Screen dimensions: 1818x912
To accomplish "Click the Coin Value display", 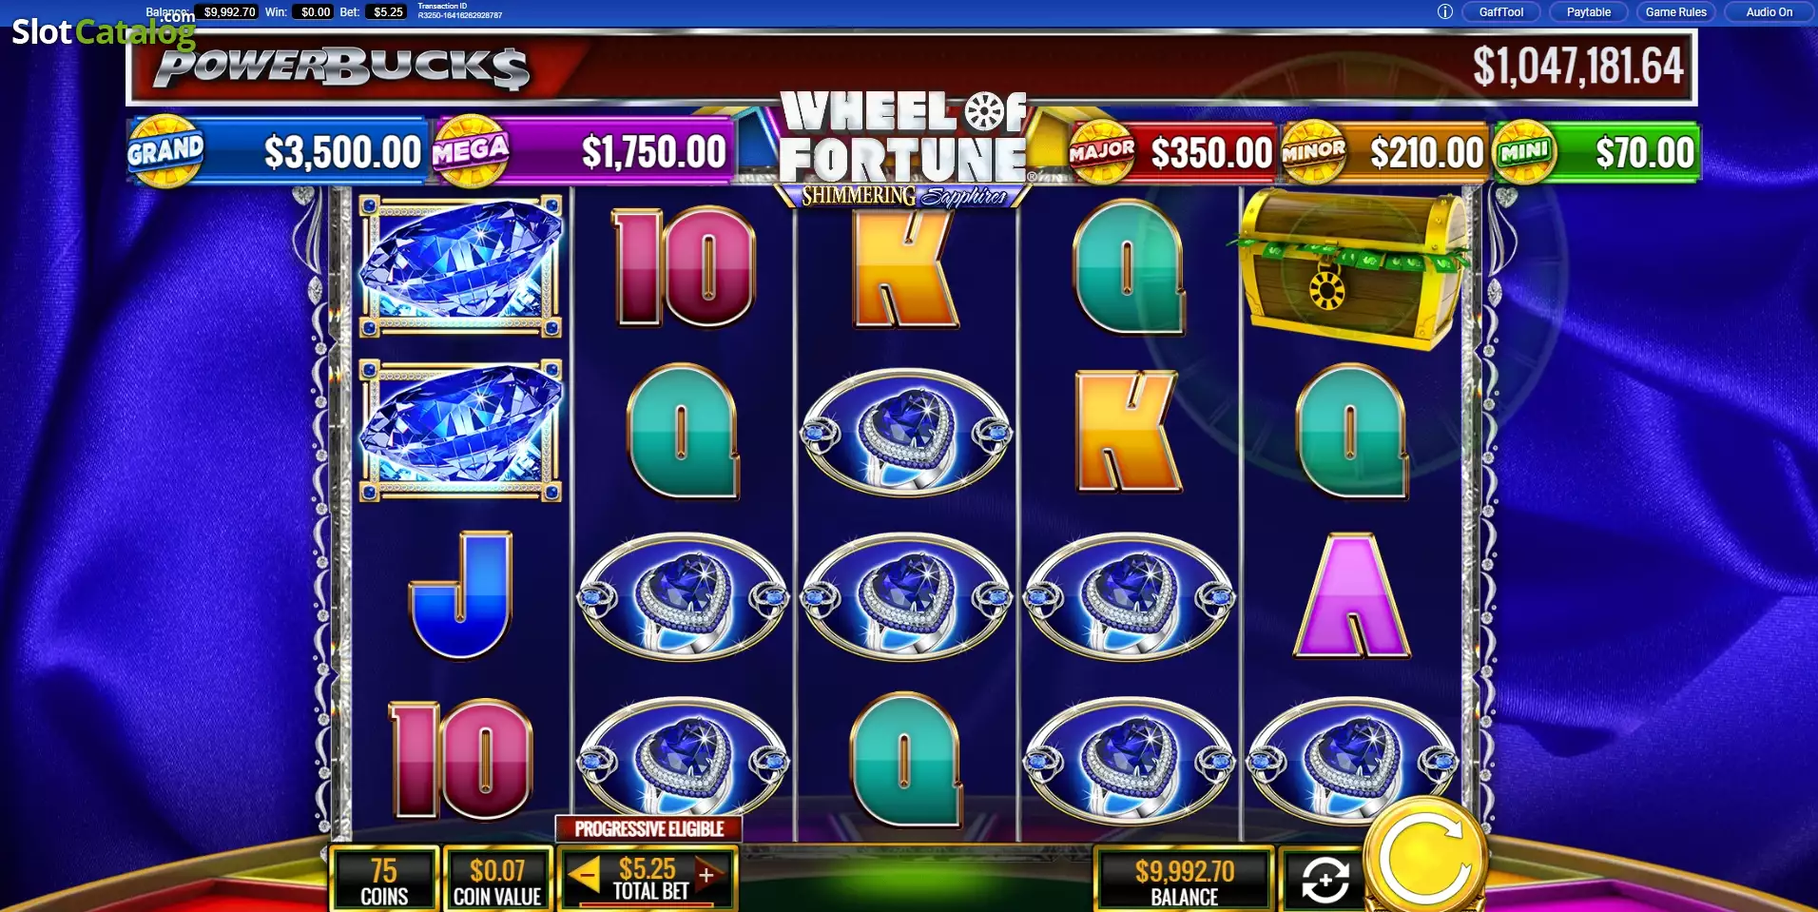I will [497, 881].
